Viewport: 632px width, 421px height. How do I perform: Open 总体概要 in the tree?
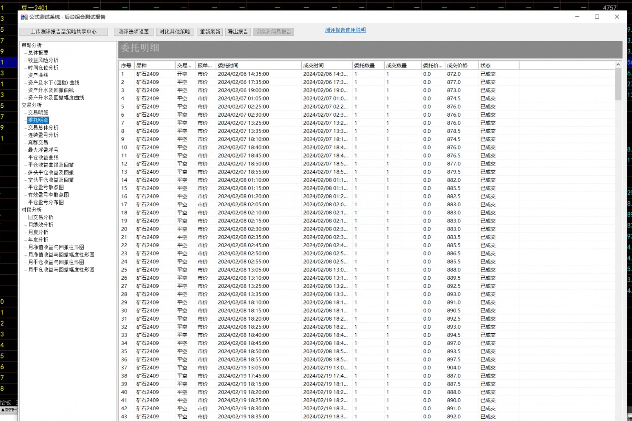click(x=38, y=53)
